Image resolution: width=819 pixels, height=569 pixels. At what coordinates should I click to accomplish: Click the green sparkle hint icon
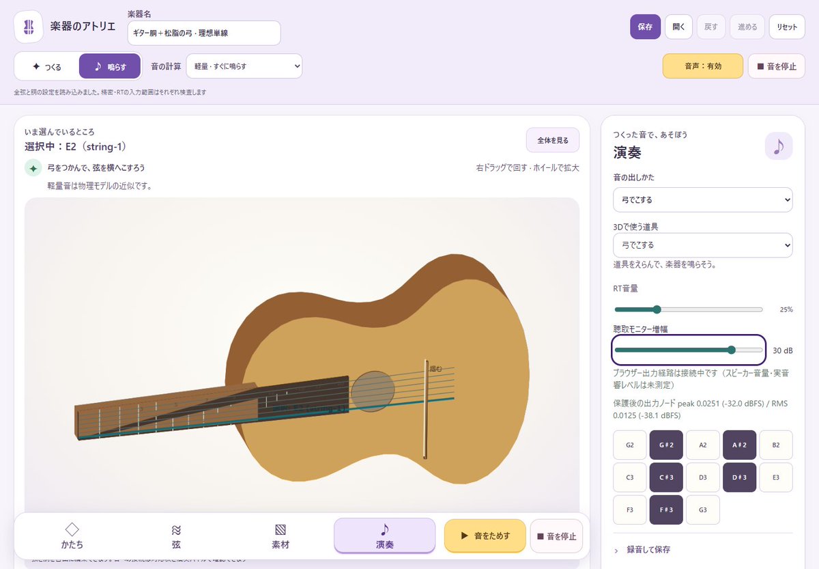tap(33, 168)
